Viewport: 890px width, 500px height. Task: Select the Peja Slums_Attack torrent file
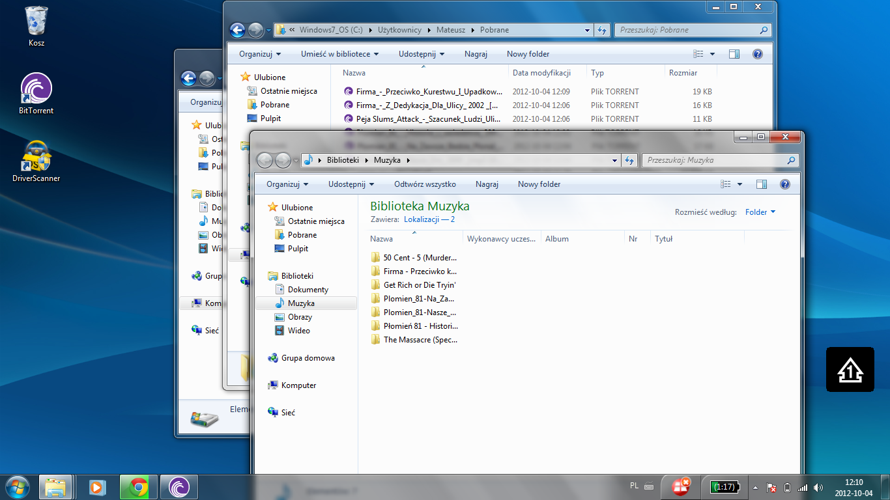[423, 119]
